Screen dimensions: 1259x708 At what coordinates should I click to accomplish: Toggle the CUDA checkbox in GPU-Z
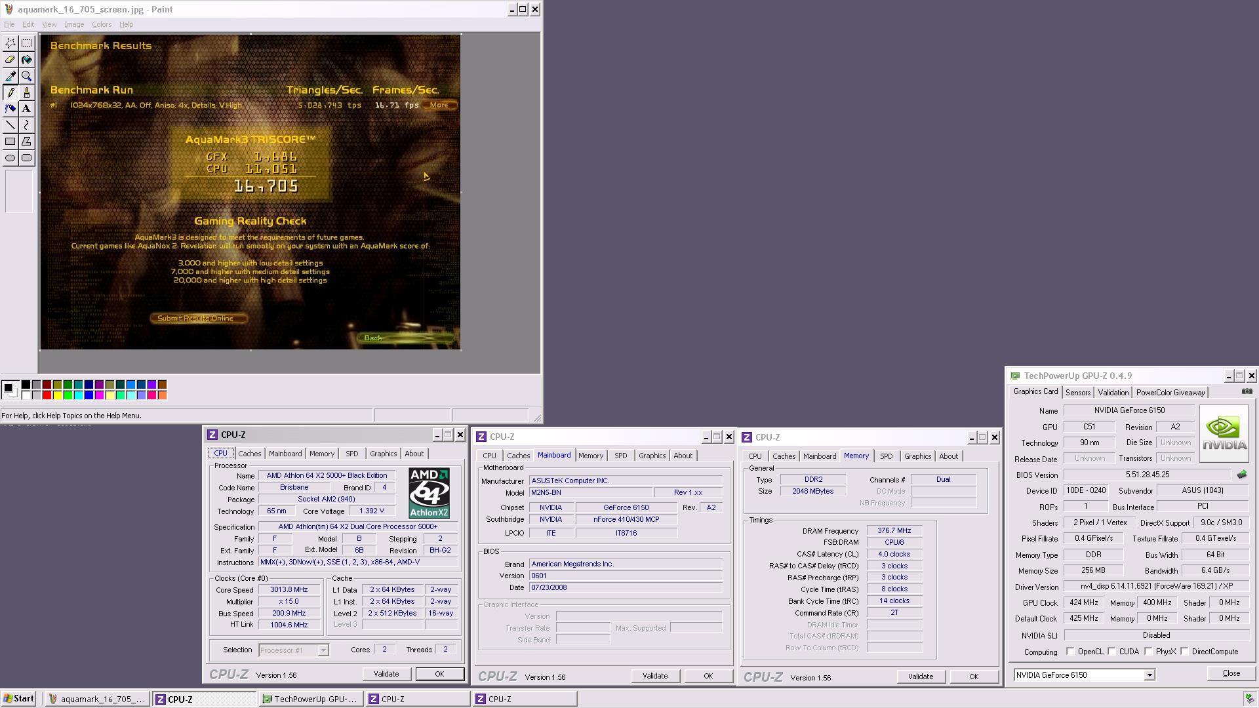tap(1111, 652)
